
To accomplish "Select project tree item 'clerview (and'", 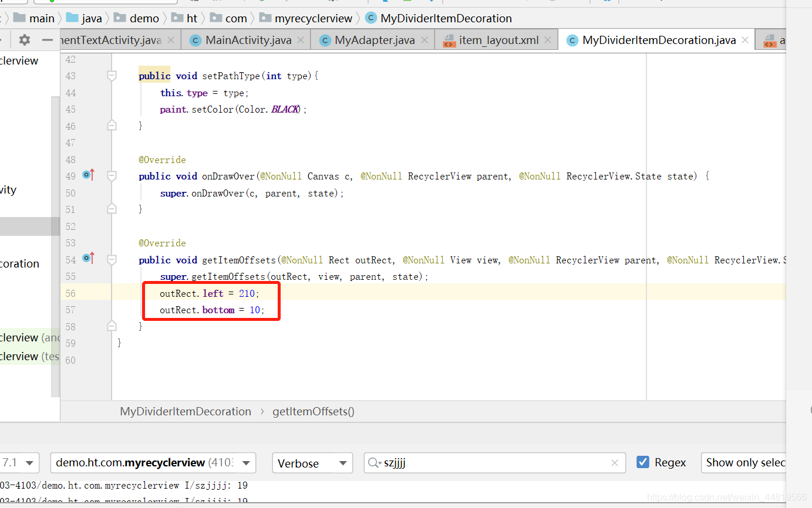I will coord(30,337).
